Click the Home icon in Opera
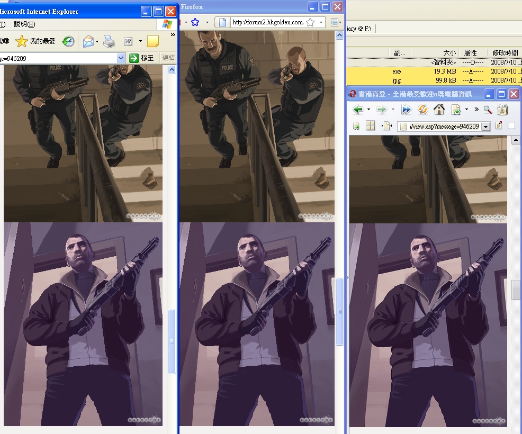This screenshot has height=434, width=522. click(x=439, y=109)
